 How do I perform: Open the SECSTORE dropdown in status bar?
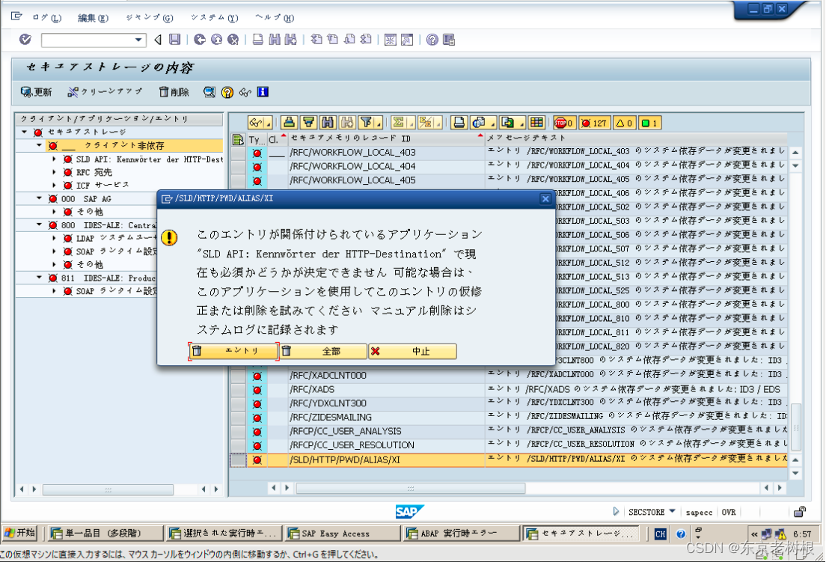(672, 512)
